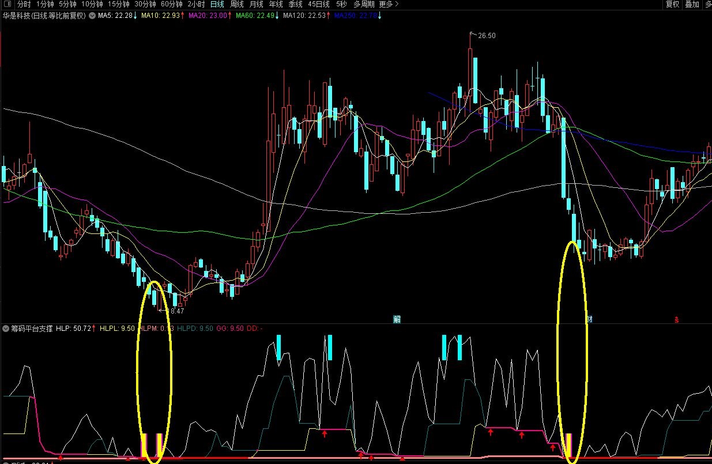Click the HLPL: 9.50 value
The image size is (712, 464).
pos(117,329)
